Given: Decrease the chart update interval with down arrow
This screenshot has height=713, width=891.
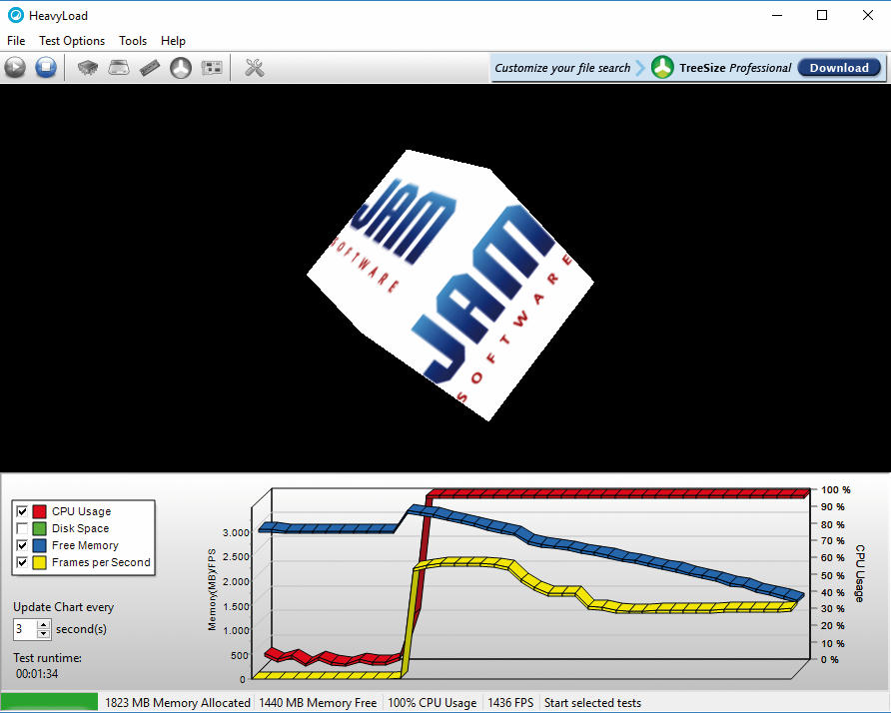Looking at the screenshot, I should pos(43,633).
